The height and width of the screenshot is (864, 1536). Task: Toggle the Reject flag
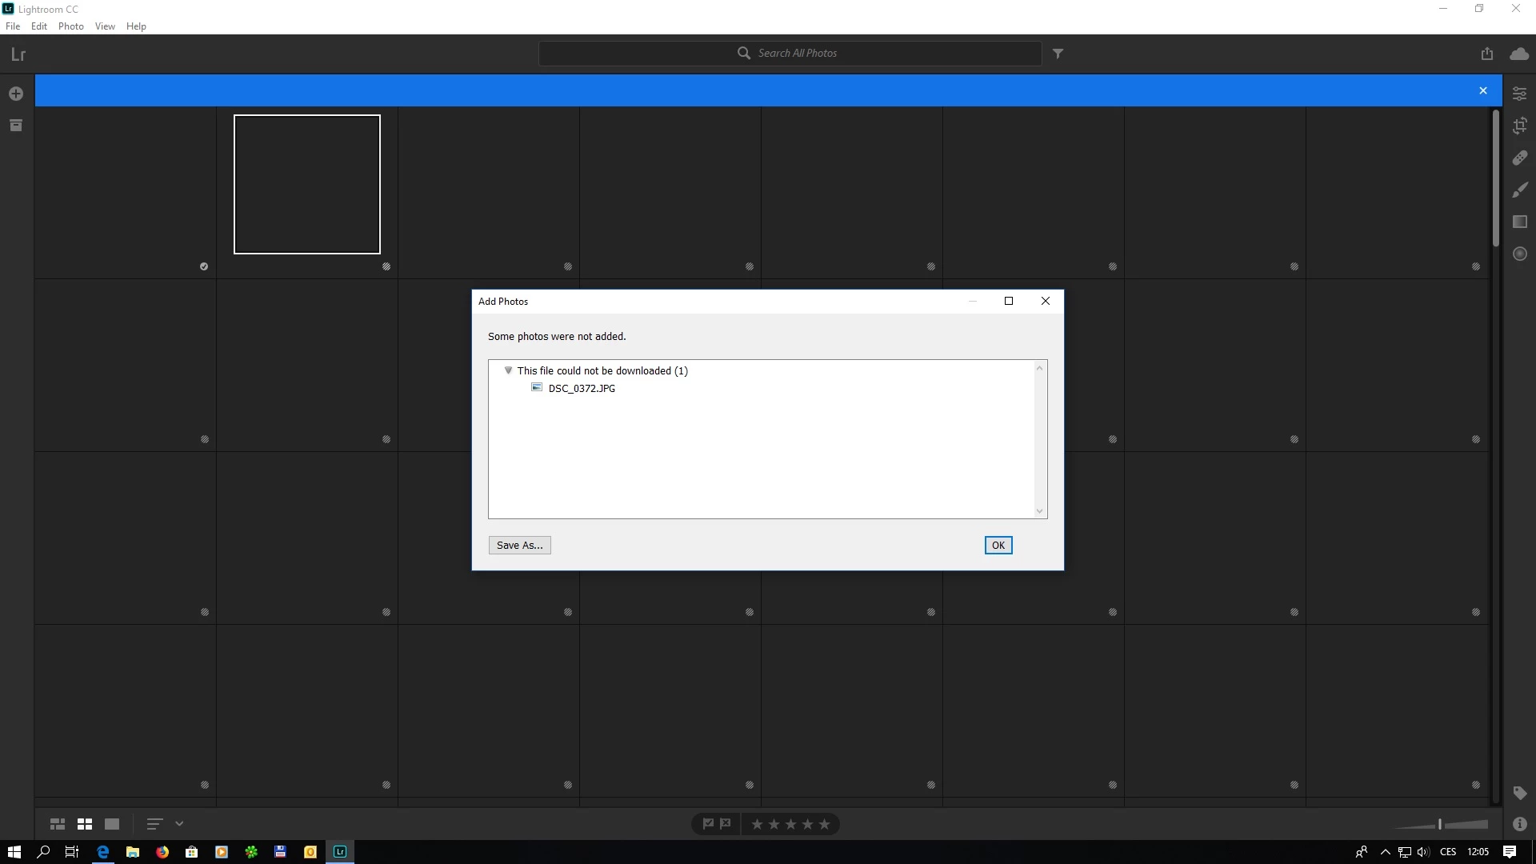[726, 823]
